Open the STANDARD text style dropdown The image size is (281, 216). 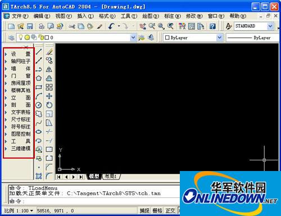point(270,26)
